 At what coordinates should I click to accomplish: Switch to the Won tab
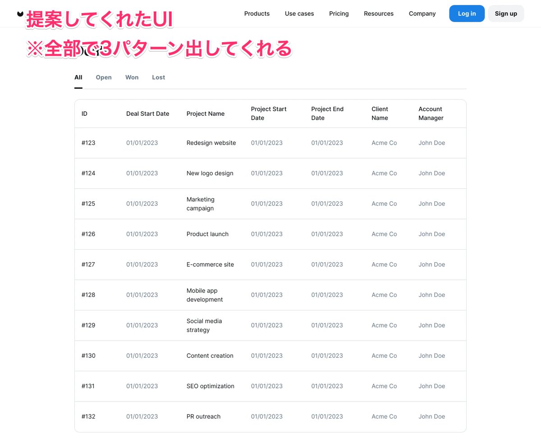132,77
